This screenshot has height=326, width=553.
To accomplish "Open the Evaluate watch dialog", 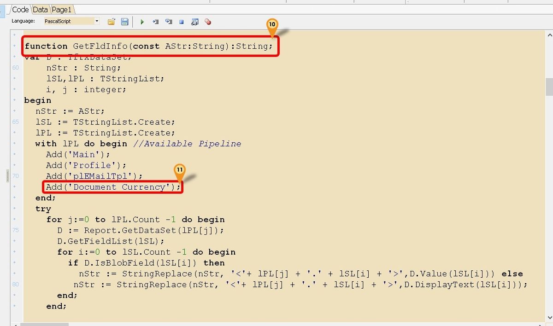I will coord(195,21).
